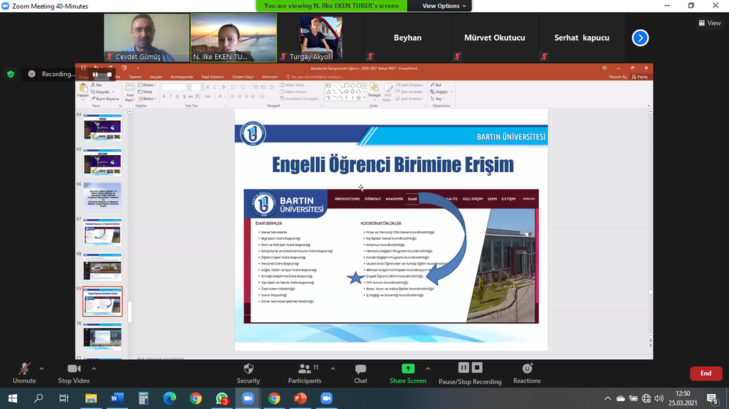Open the Şekil Anahattı shape outline menu

coord(409,92)
